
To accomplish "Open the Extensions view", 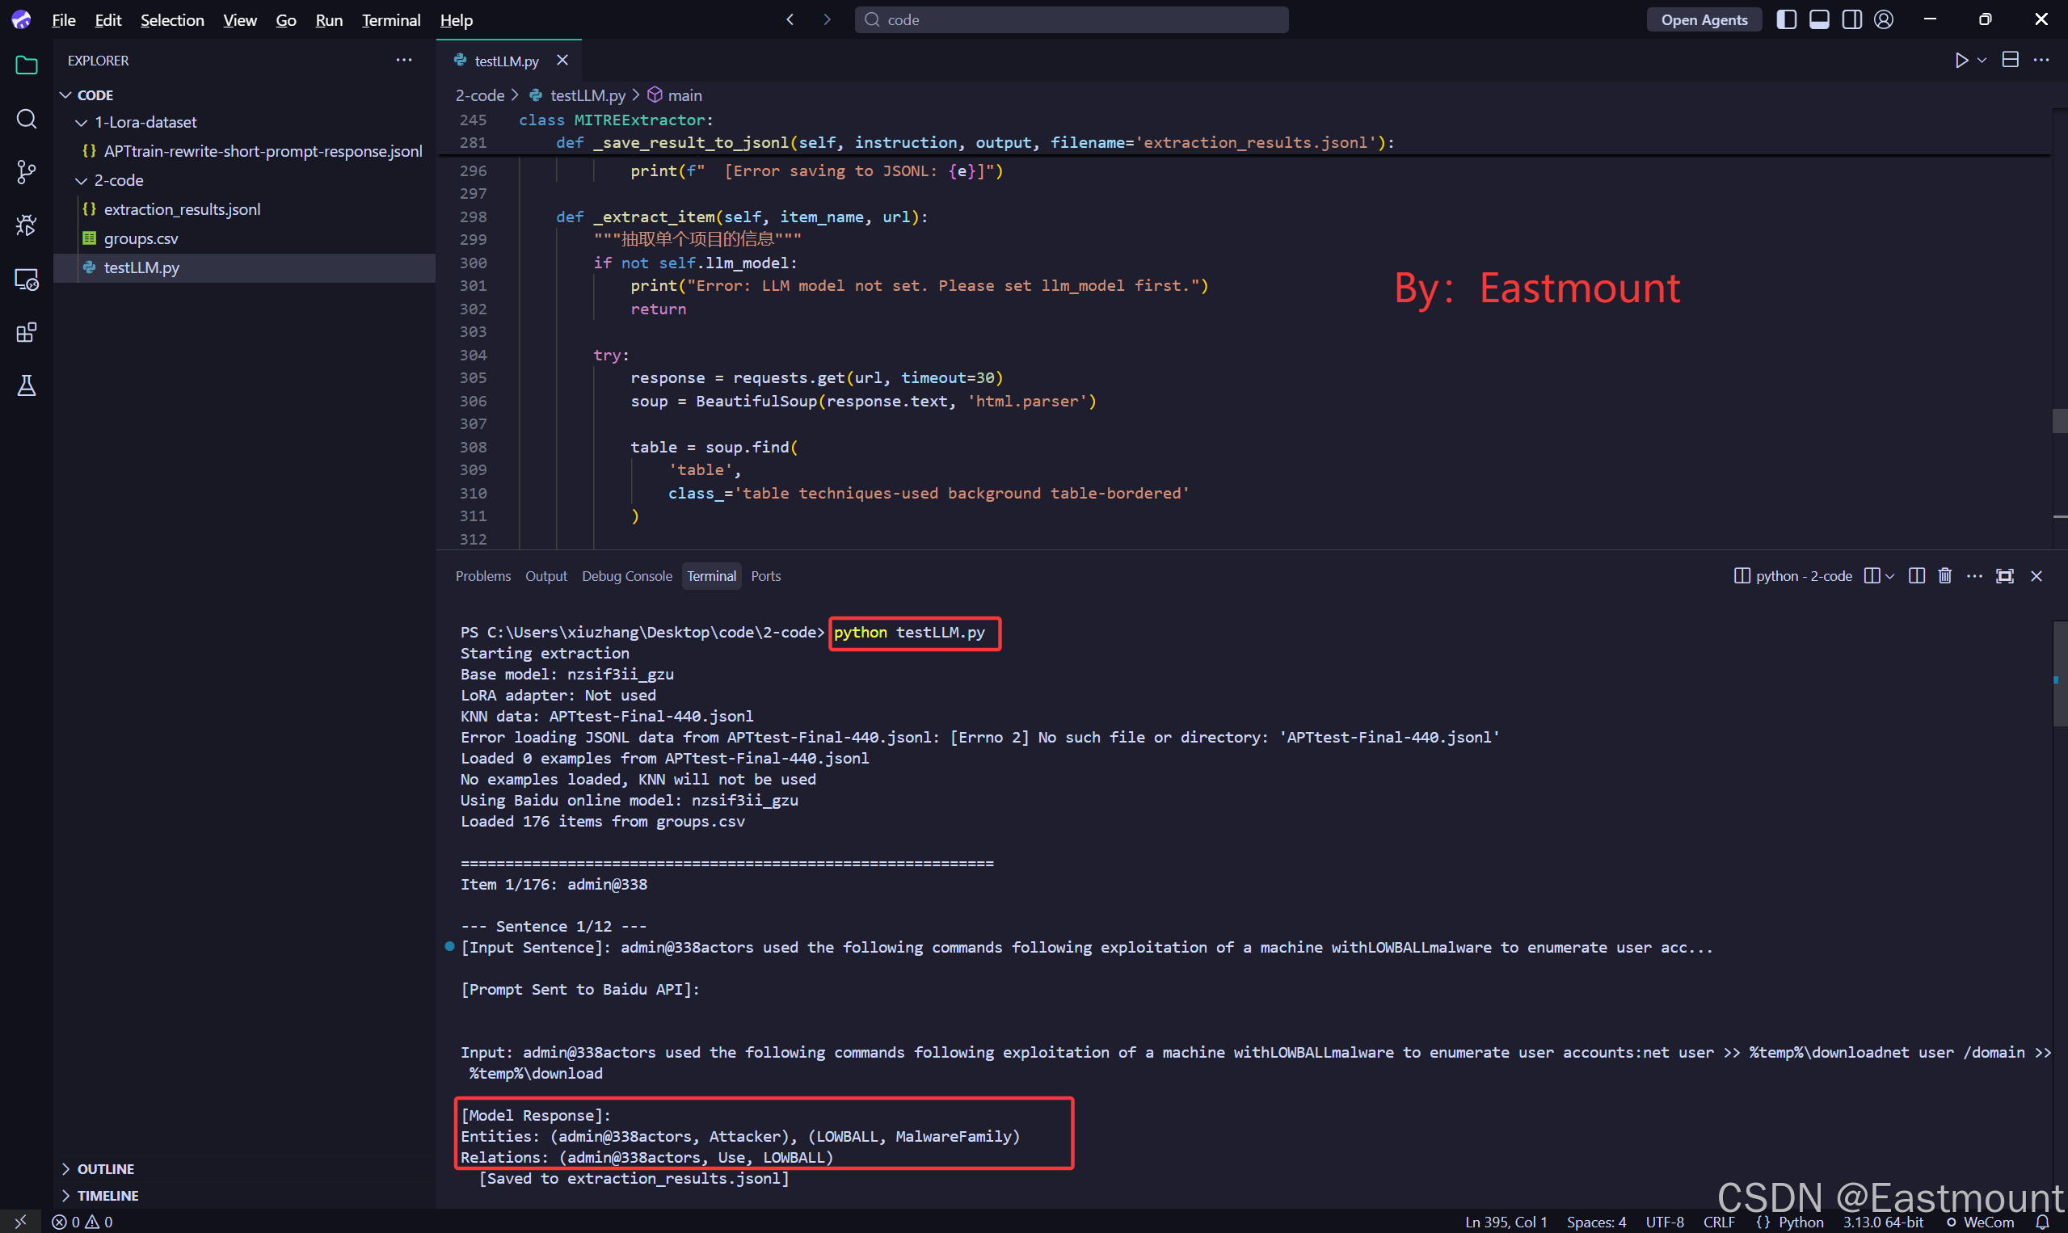I will (x=27, y=332).
